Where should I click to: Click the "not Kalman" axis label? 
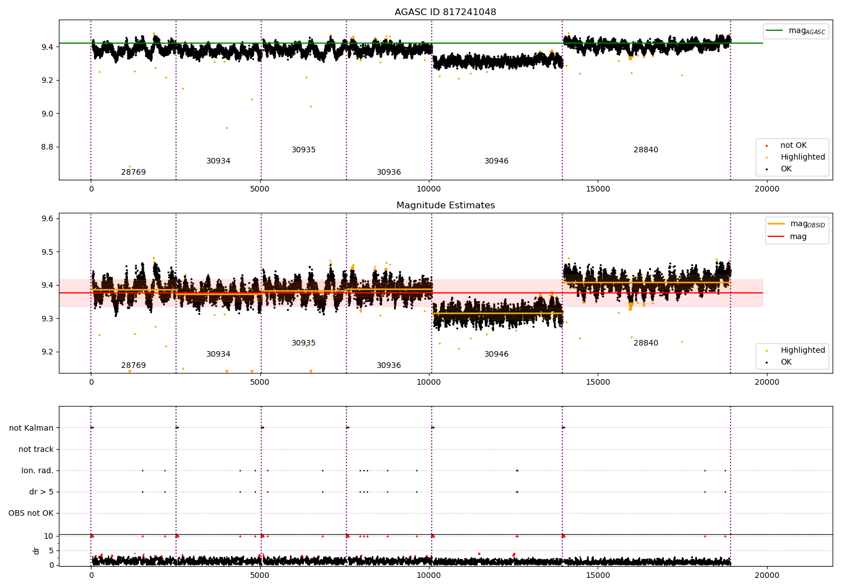click(31, 428)
